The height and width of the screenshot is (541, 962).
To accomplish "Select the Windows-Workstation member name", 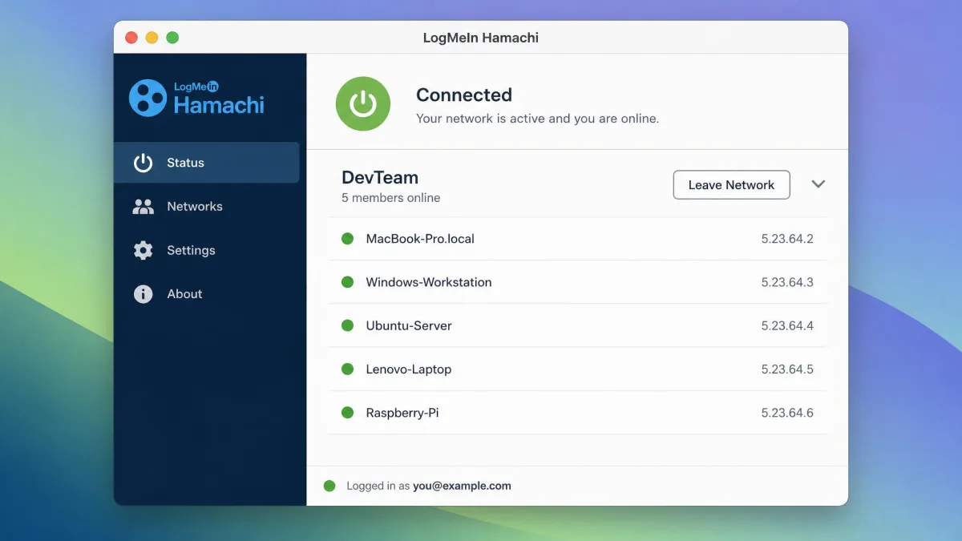I will click(429, 282).
